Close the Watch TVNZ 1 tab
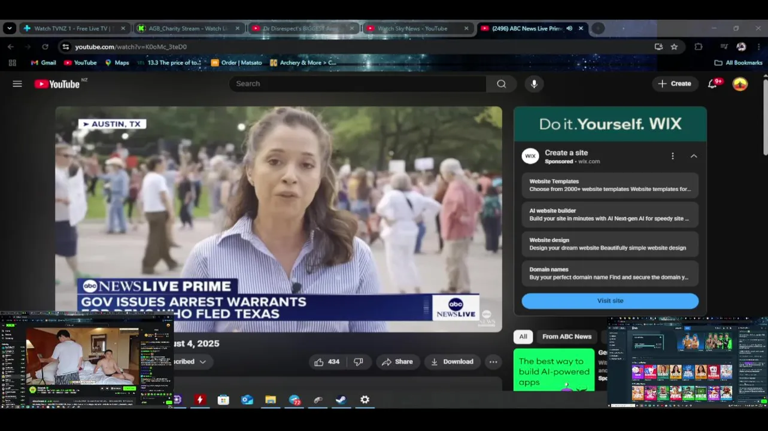This screenshot has height=431, width=768. 123,28
